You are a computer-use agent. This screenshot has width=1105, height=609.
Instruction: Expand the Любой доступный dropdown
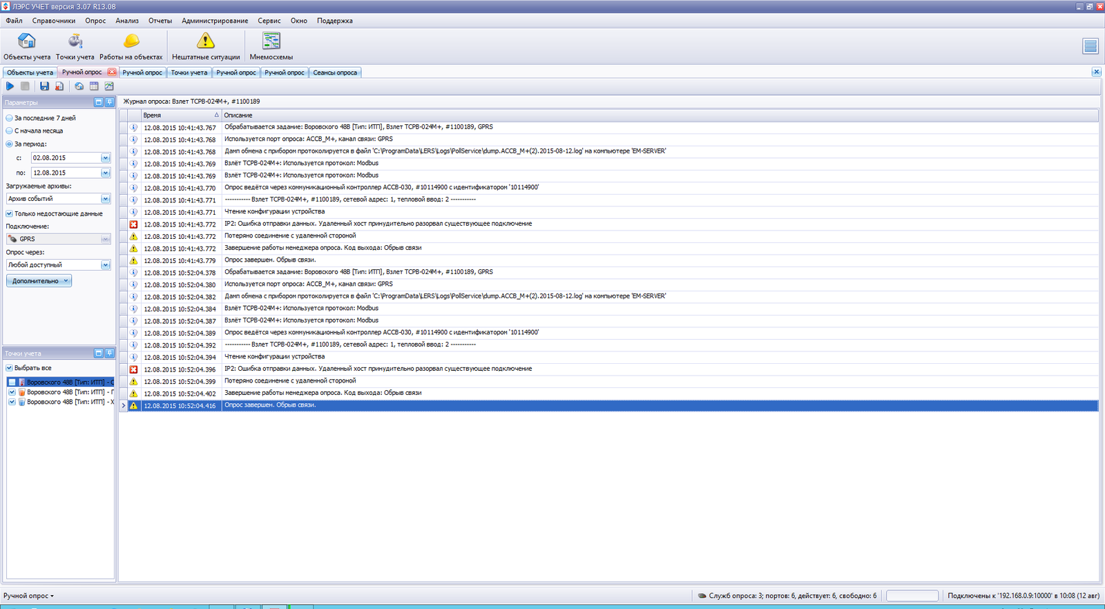tap(106, 265)
